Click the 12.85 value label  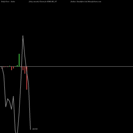point(35,129)
